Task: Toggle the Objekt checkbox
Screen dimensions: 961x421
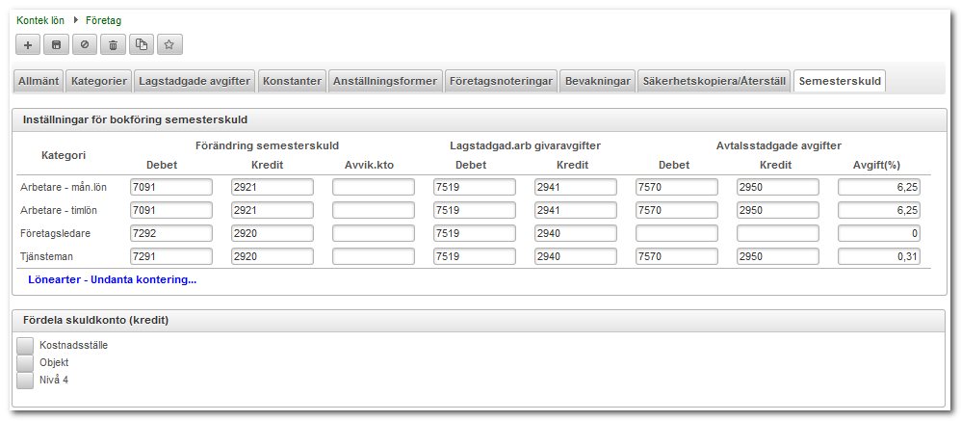Action: [x=25, y=363]
